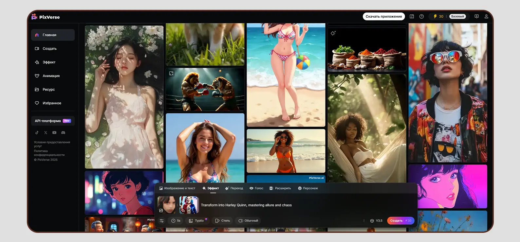
Task: Click the Harley Quinn prompt text field
Action: [x=246, y=205]
